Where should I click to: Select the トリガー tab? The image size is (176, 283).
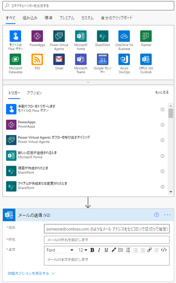[x=14, y=93]
